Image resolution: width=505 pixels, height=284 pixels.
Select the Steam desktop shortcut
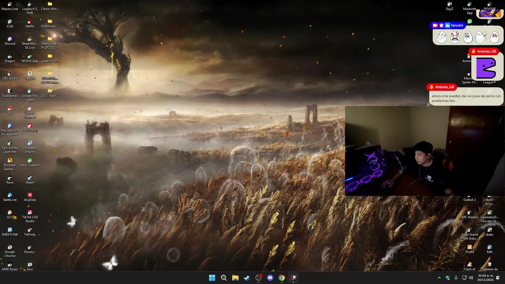point(30,180)
